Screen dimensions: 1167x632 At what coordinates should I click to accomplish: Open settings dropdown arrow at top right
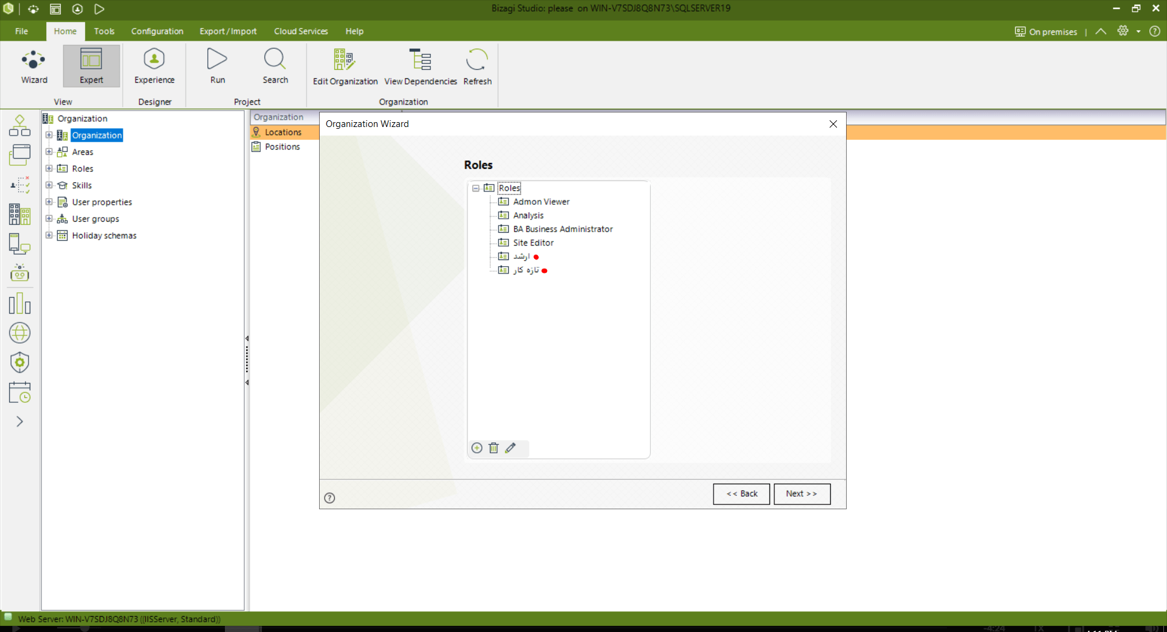tap(1138, 32)
